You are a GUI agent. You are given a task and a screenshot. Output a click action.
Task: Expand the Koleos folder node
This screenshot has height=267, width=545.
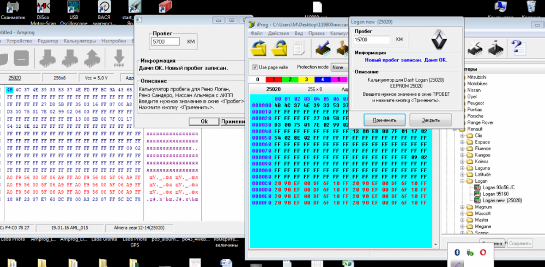[463, 162]
